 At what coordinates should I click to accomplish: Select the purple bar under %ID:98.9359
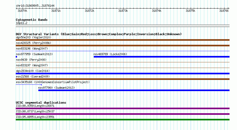122,108
